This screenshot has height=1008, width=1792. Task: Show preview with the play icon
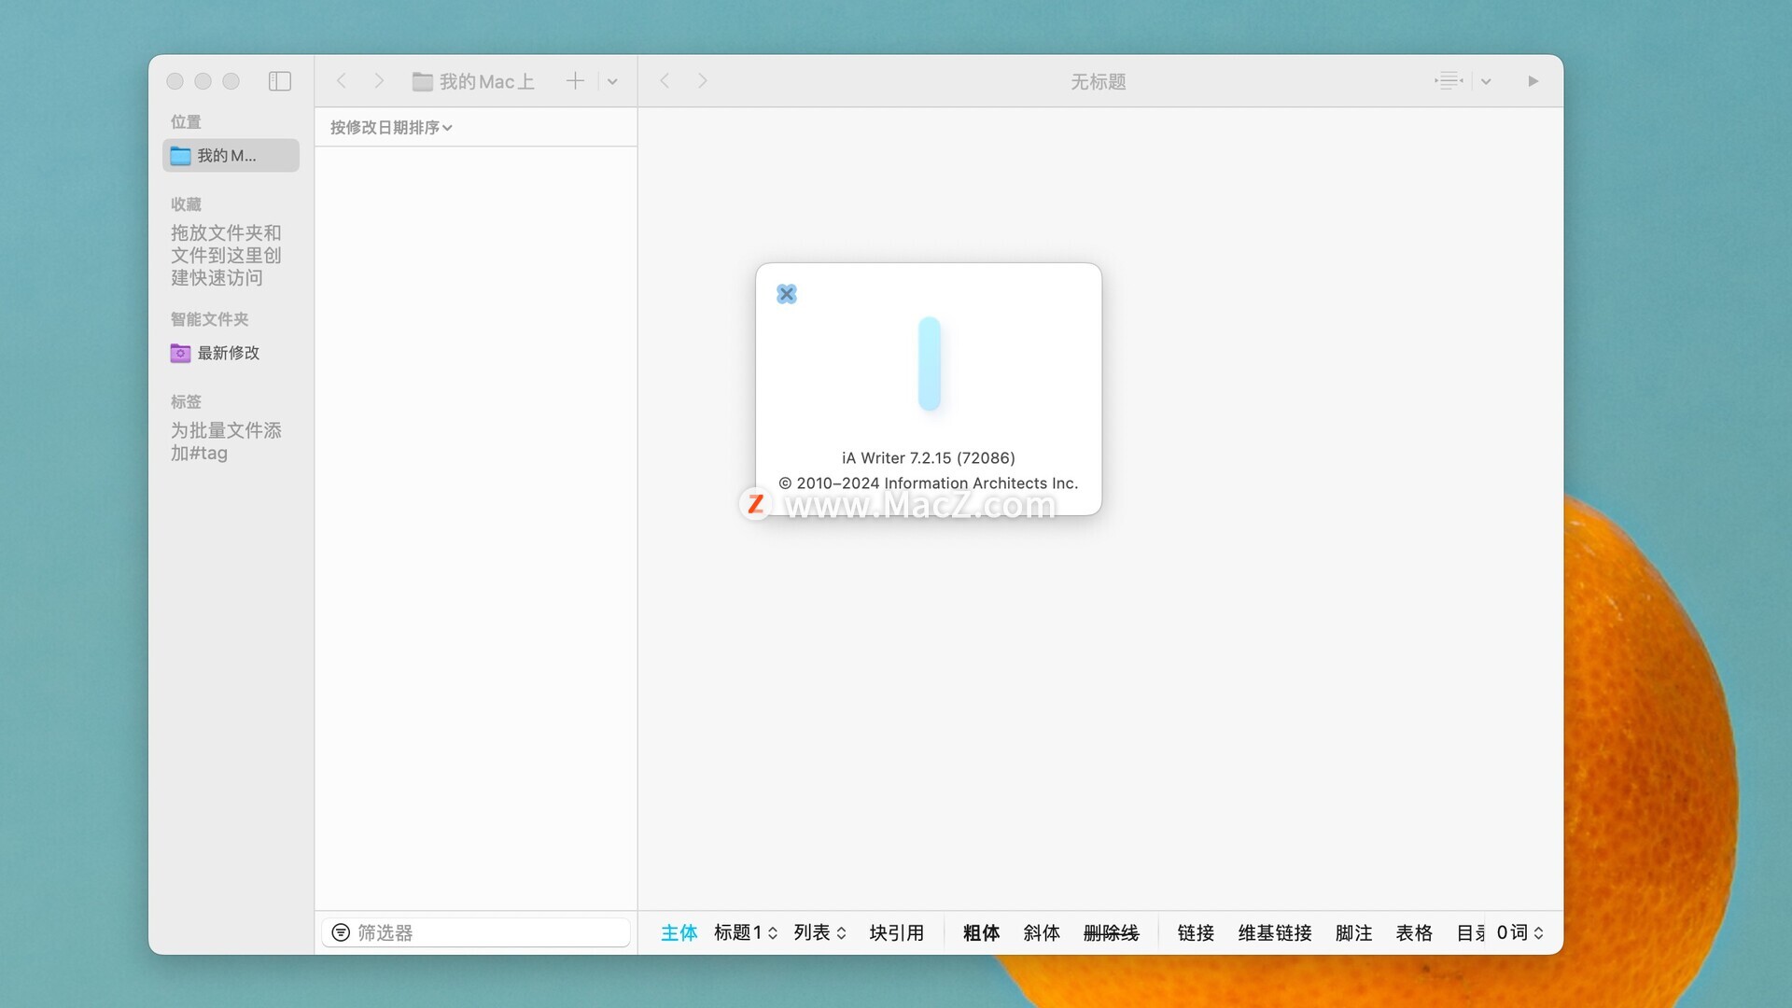[1533, 81]
